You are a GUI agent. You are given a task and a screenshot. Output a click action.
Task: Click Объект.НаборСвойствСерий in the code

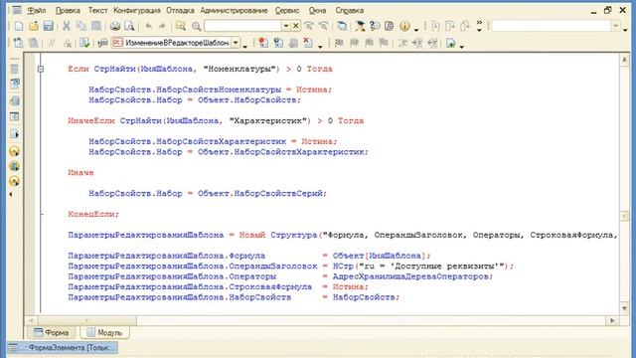tap(260, 194)
